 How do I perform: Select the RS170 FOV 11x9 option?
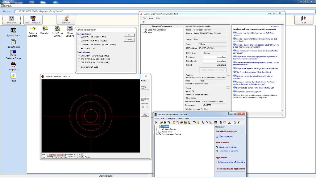tap(79, 48)
